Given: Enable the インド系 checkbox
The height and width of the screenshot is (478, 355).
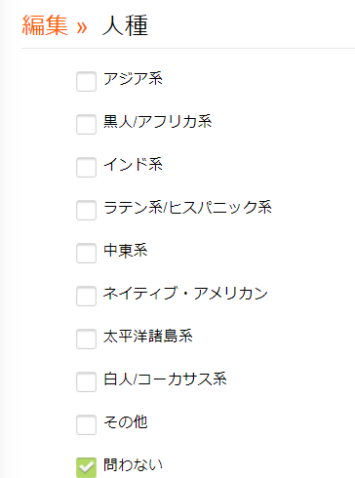Looking at the screenshot, I should coord(86,167).
